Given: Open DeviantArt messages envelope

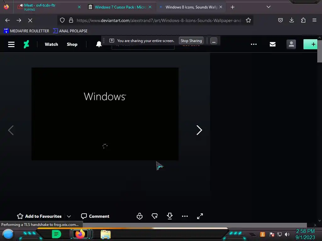Looking at the screenshot, I should (273, 44).
